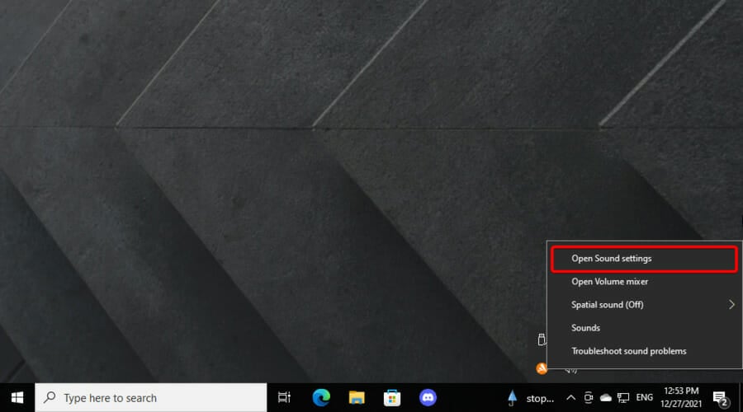743x412 pixels.
Task: Choose Troubleshoot sound problems
Action: [644, 351]
